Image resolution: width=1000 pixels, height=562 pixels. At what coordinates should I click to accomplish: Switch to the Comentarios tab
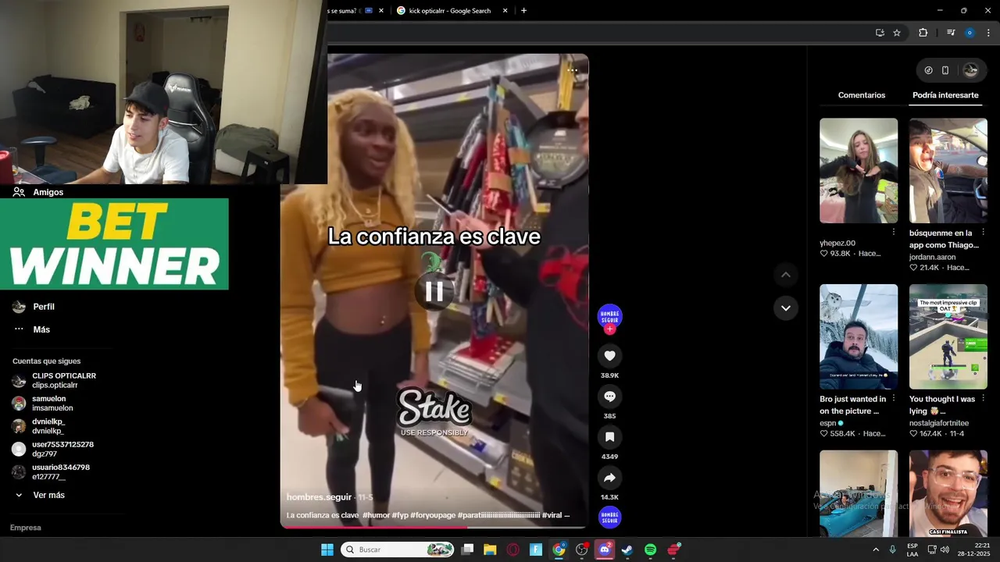[862, 95]
